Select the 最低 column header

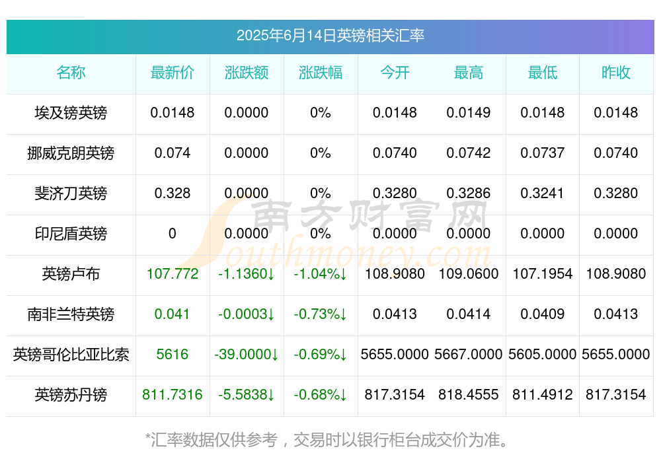(543, 73)
